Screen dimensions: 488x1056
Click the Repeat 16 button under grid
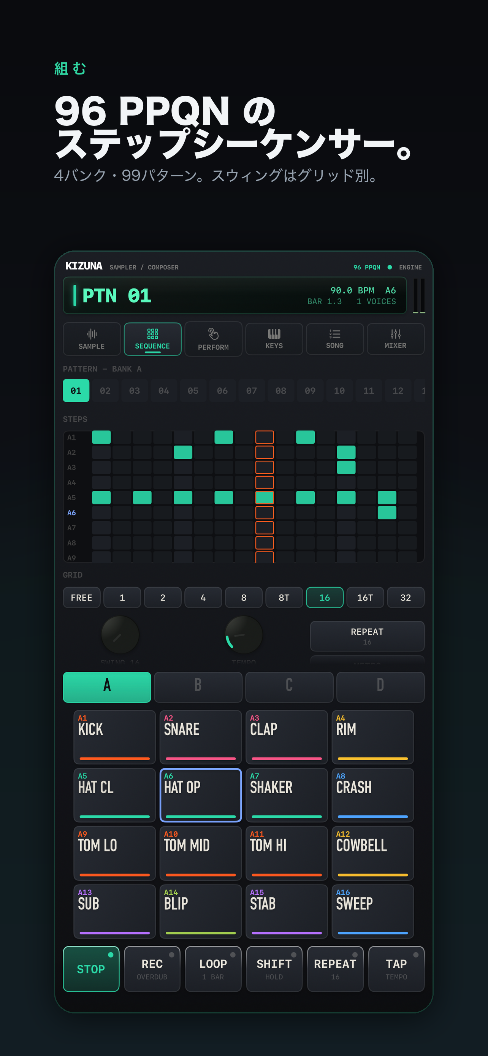(367, 636)
